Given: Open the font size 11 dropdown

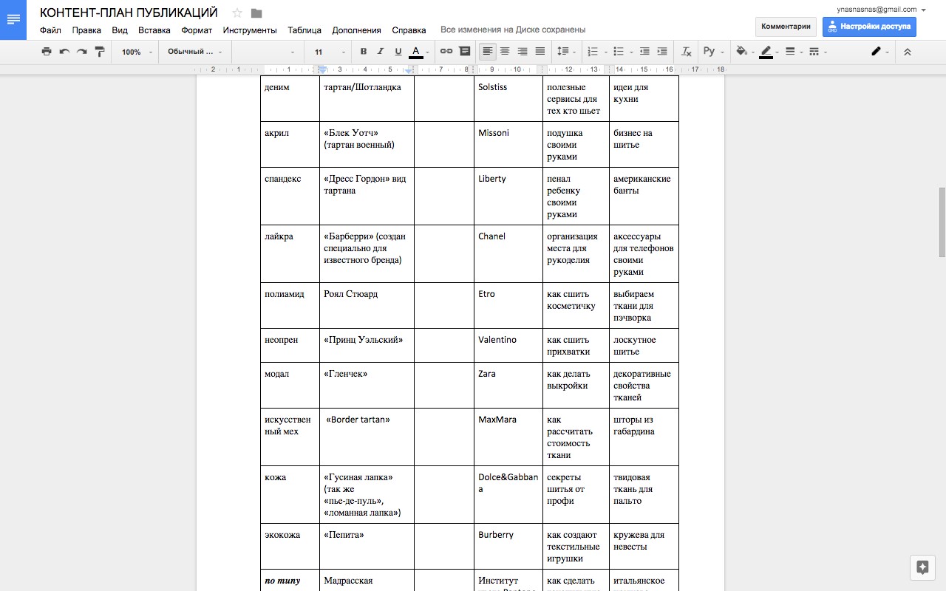Looking at the screenshot, I should tap(329, 52).
